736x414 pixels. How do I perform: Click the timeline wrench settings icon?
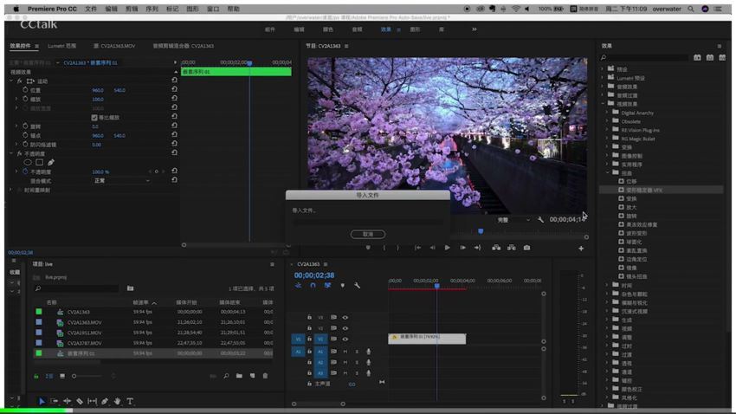[x=358, y=286]
